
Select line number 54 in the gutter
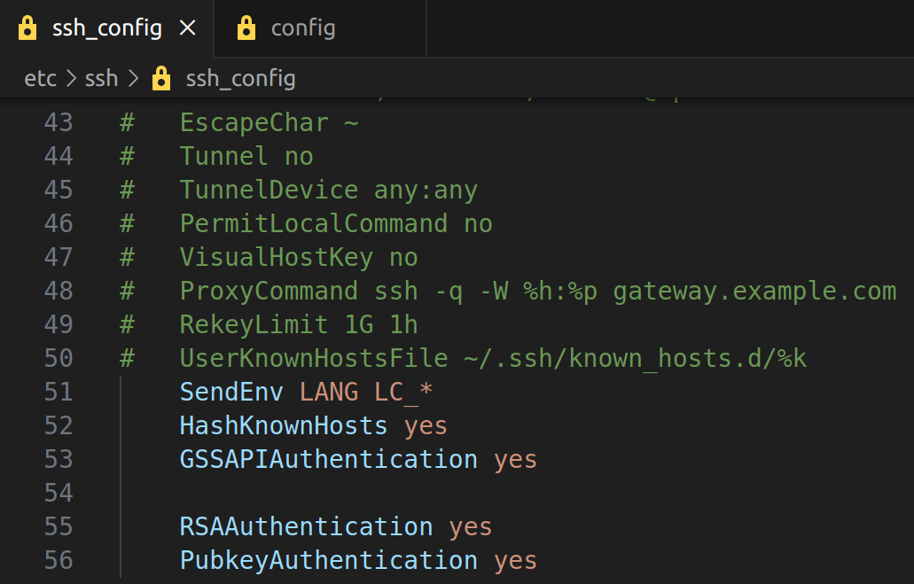[x=59, y=493]
